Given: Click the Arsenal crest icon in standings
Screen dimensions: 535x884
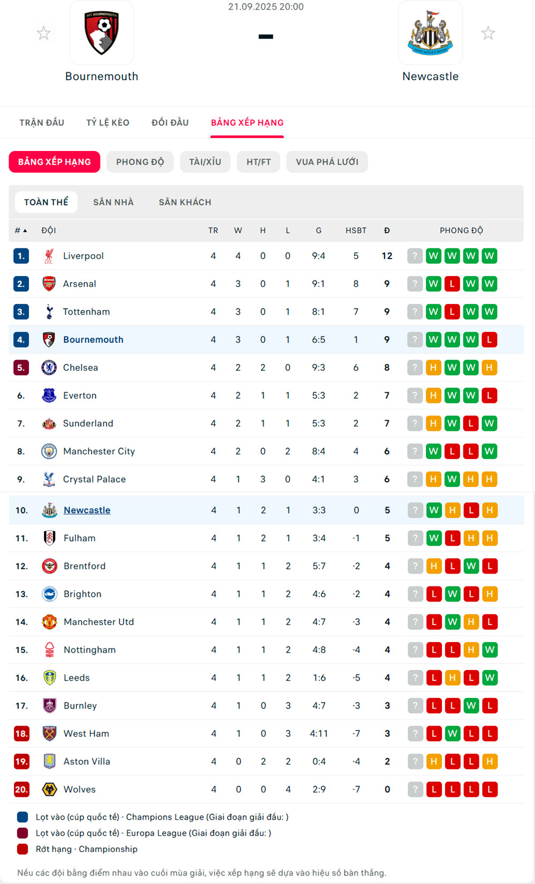Looking at the screenshot, I should click(49, 284).
